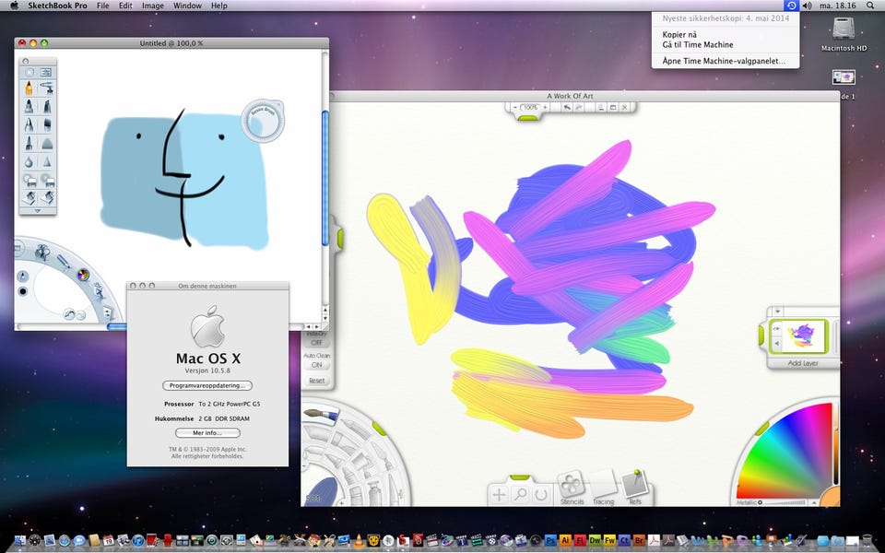Open the color wheel in SketchBook lagoon

pyautogui.click(x=83, y=275)
